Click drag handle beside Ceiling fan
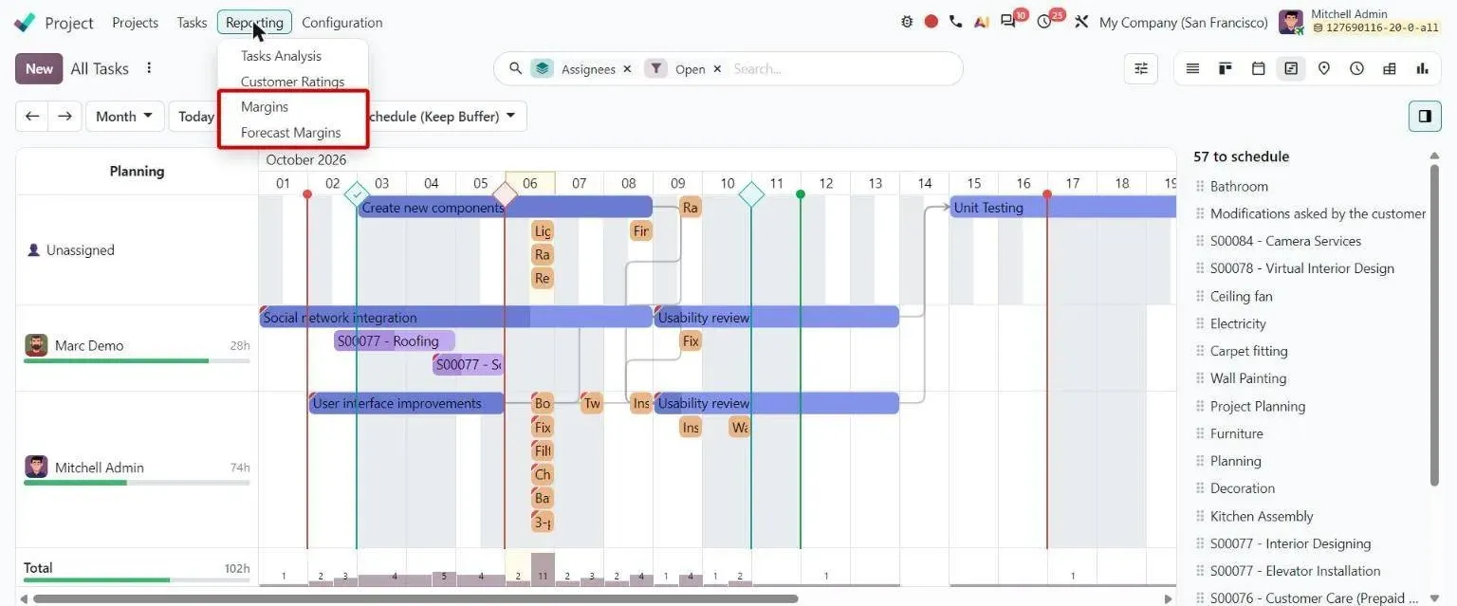Viewport: 1457px width, 606px height. pyautogui.click(x=1200, y=296)
